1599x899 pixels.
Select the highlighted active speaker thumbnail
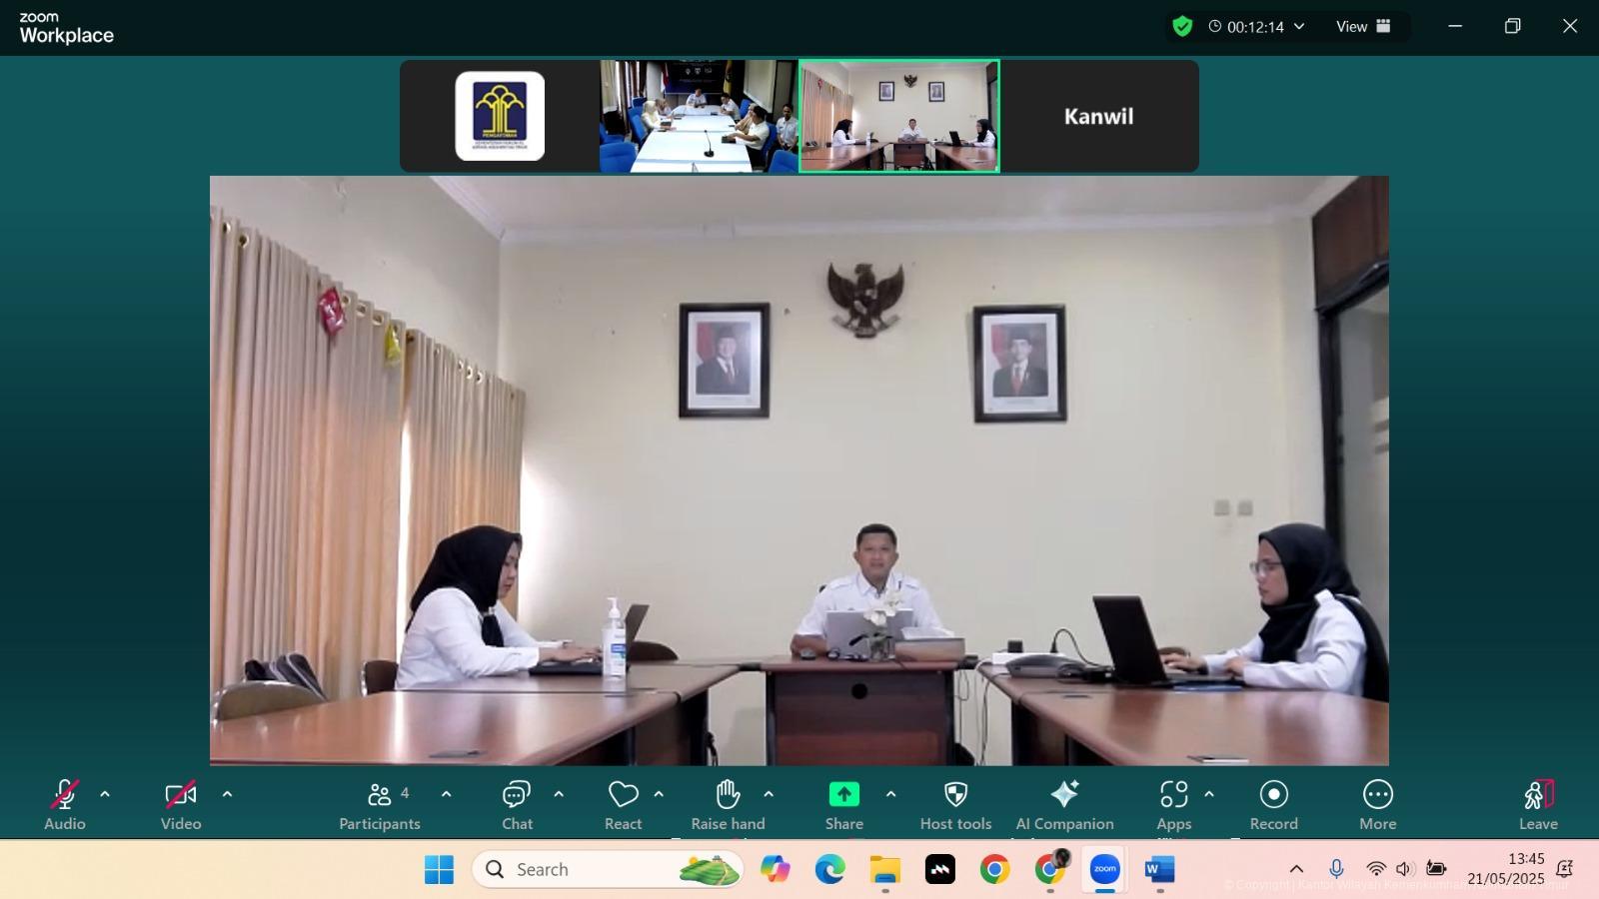coord(899,116)
